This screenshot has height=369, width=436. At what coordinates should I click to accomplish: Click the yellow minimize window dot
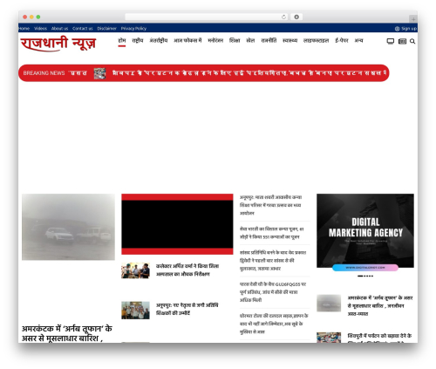pyautogui.click(x=31, y=17)
